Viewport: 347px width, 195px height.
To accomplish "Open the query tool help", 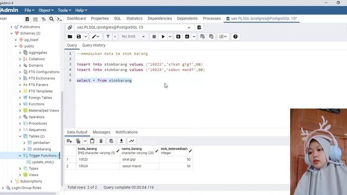I will coord(235,36).
